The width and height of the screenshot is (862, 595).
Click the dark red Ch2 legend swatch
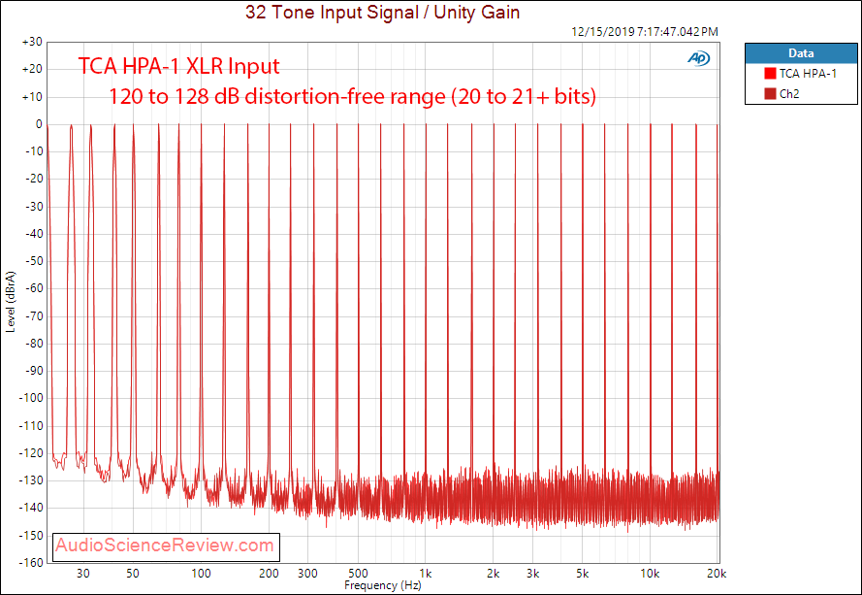click(x=770, y=93)
